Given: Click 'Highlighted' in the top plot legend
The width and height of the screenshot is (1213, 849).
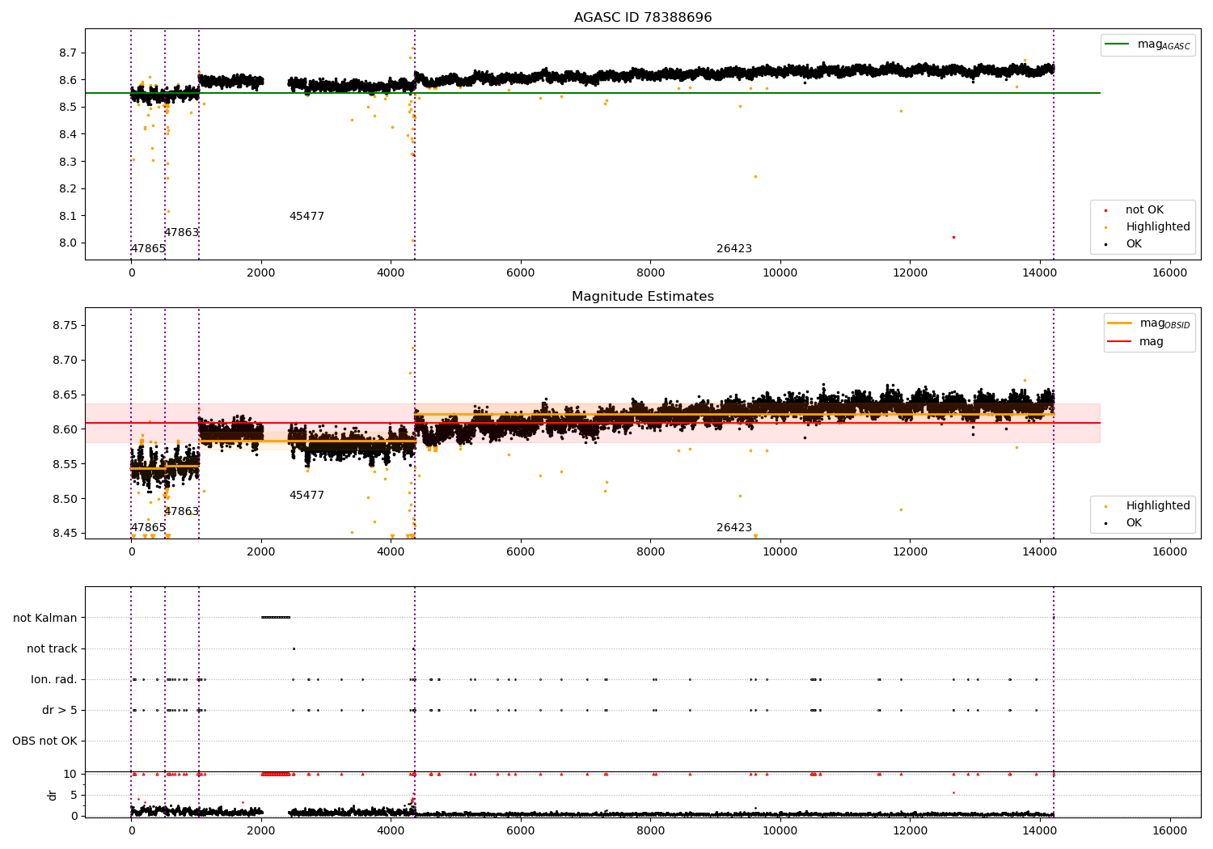Looking at the screenshot, I should [x=1158, y=227].
